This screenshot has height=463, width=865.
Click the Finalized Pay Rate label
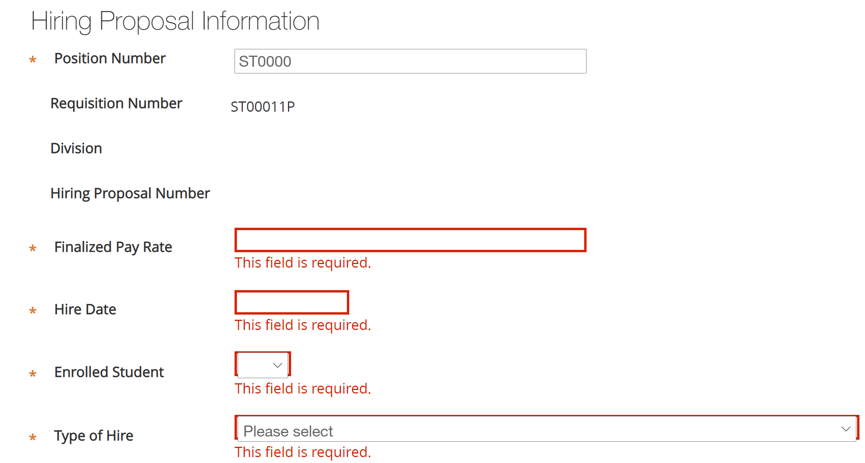coord(113,247)
